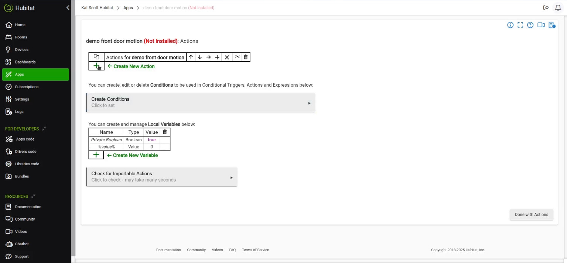Open Logs in sidebar

click(35, 112)
